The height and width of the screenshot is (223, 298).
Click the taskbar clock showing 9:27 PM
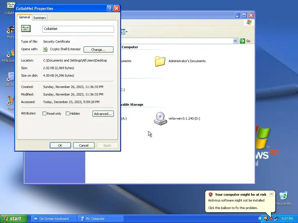click(287, 219)
